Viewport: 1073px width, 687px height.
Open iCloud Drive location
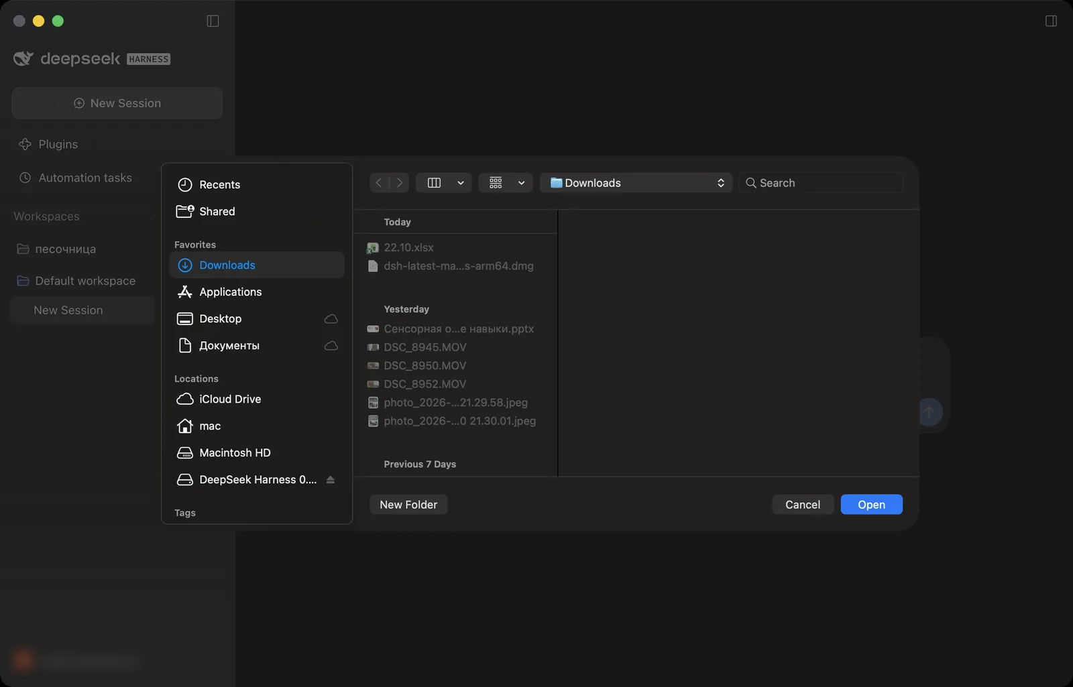pyautogui.click(x=257, y=399)
